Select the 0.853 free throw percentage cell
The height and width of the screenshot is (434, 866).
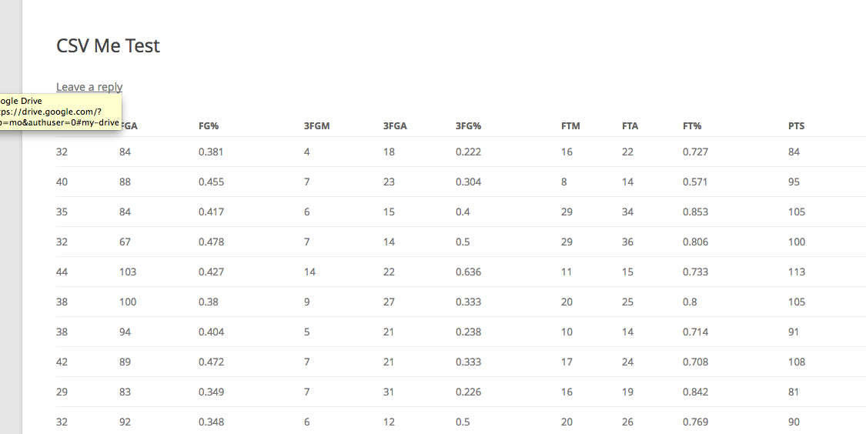695,212
